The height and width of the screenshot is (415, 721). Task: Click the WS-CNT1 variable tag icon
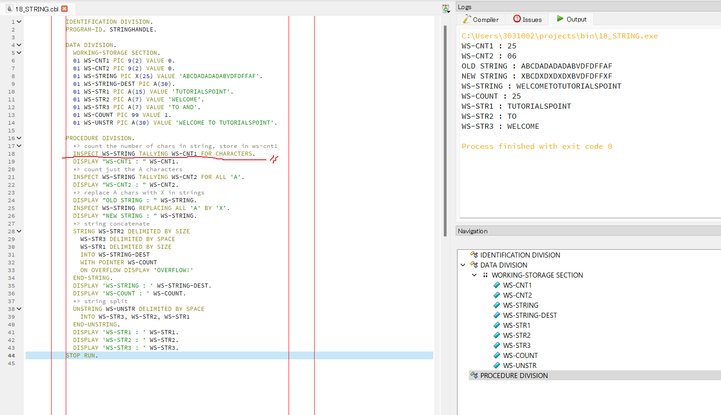[497, 285]
